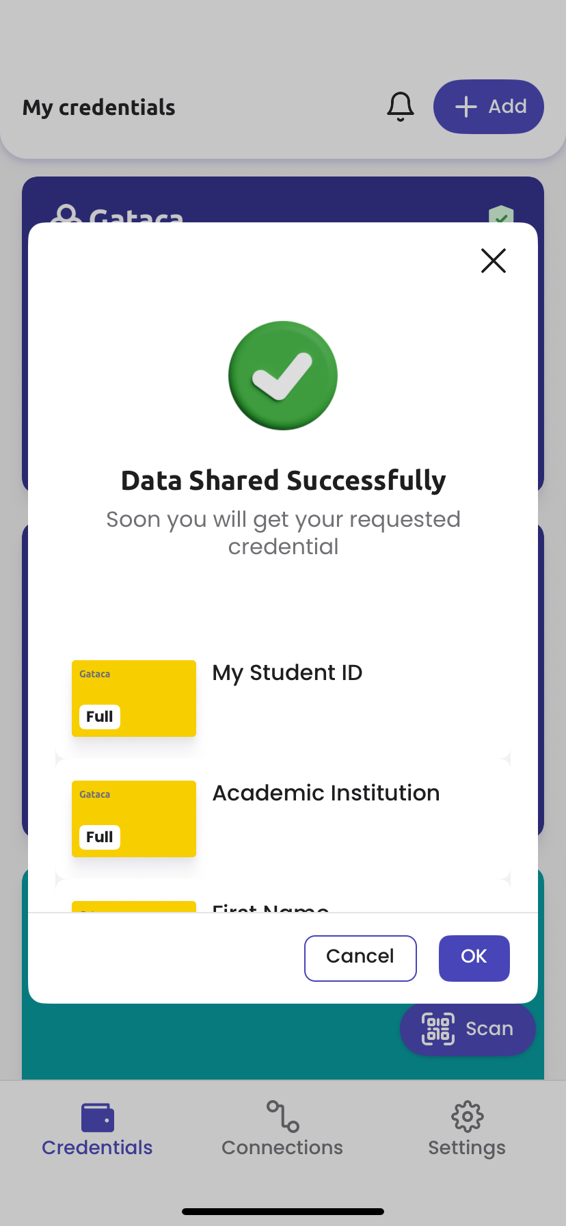Select Academic Institution yellow card thumbnail
Image resolution: width=566 pixels, height=1226 pixels.
(134, 819)
